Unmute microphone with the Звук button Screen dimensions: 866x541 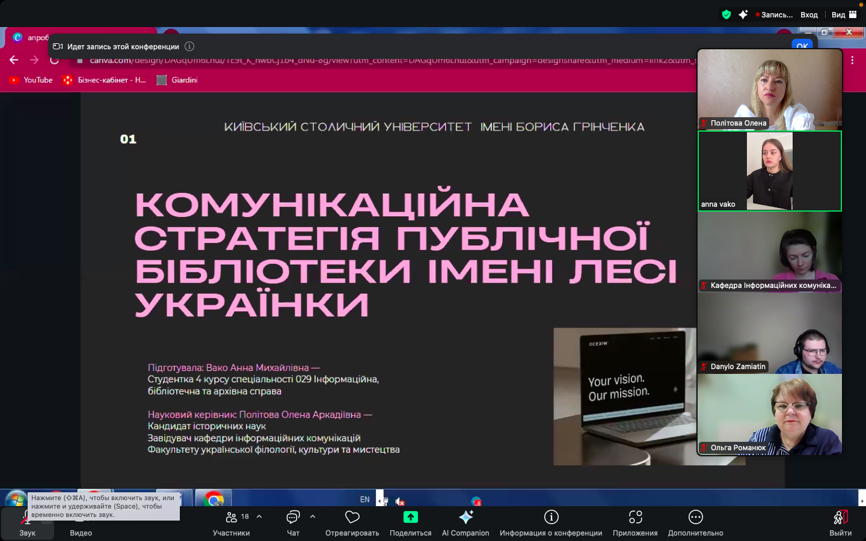click(27, 523)
